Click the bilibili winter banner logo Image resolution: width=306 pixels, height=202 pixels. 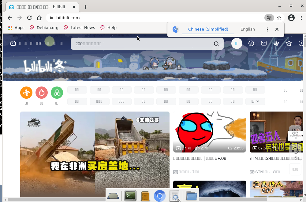click(x=45, y=66)
